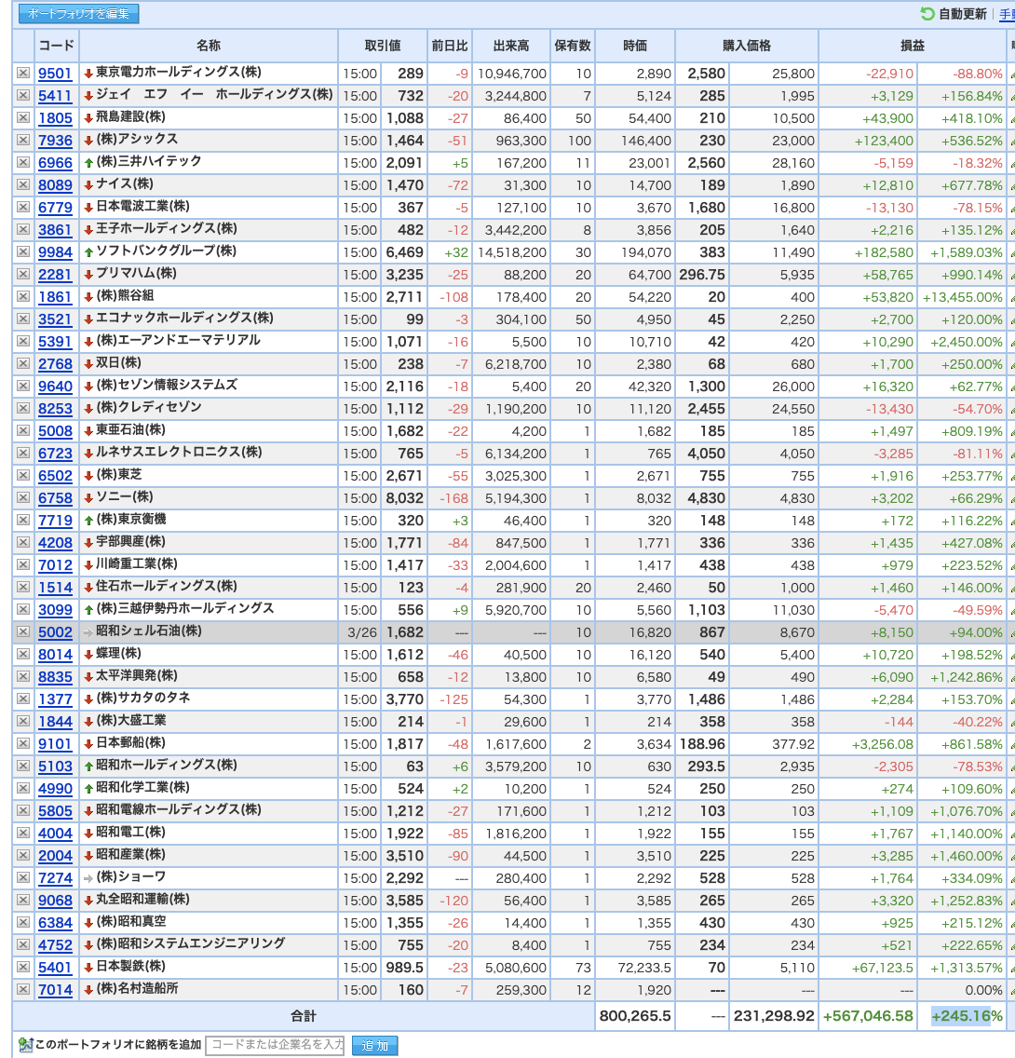Click the 追加 button
Viewport: 1015px width, 1058px height.
(x=375, y=1045)
